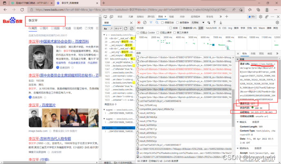The height and width of the screenshot is (164, 281).
Task: Collapse the www.baidu.com/s search result group
Action: 104,35
